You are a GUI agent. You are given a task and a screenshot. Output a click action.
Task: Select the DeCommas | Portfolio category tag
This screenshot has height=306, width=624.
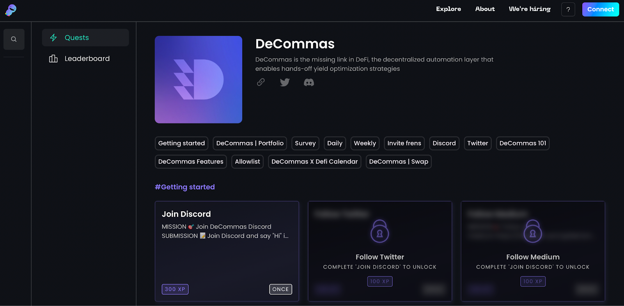point(250,143)
